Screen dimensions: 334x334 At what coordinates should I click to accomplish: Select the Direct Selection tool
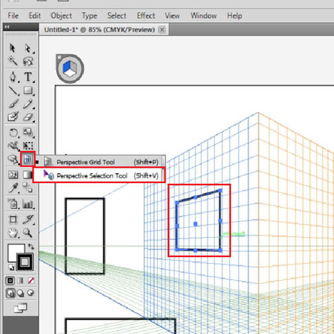pyautogui.click(x=28, y=48)
